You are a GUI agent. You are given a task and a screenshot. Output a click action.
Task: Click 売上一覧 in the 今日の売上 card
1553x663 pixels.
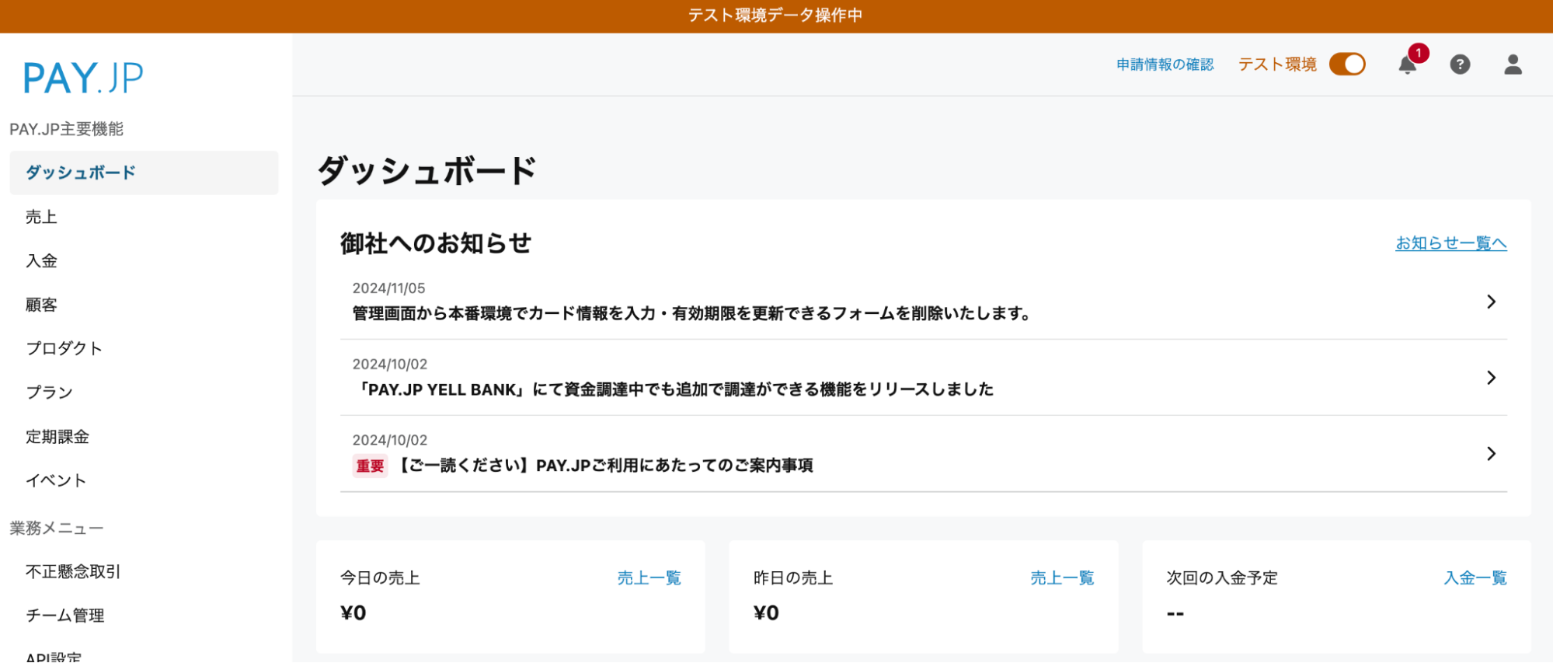649,578
